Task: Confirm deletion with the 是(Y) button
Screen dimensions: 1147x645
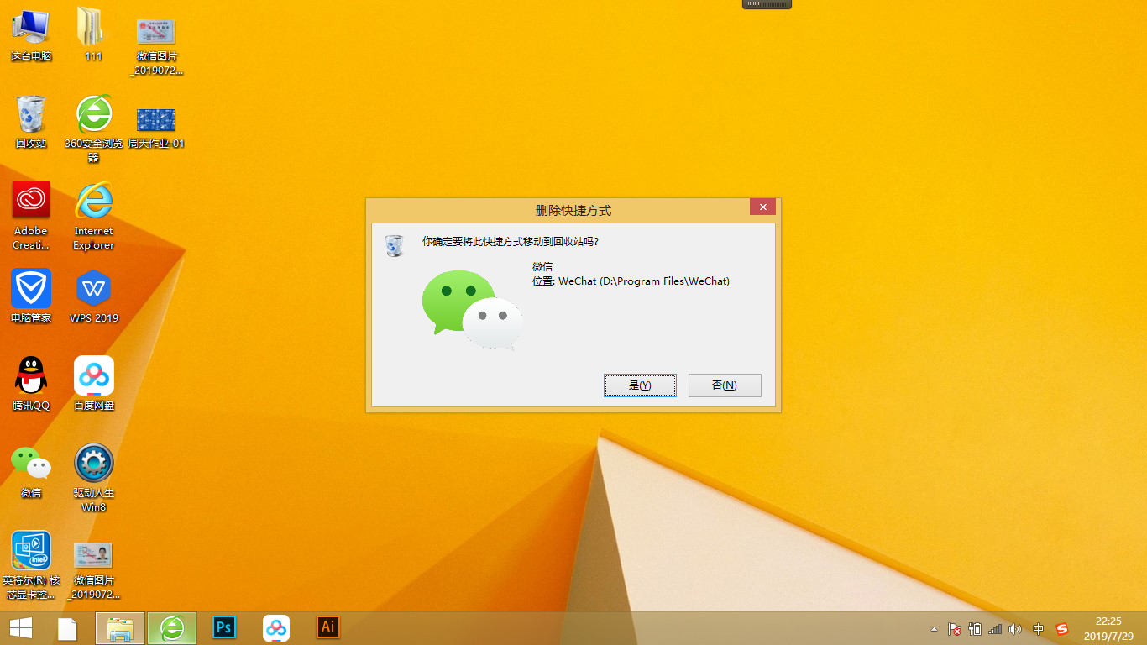Action: pos(640,385)
